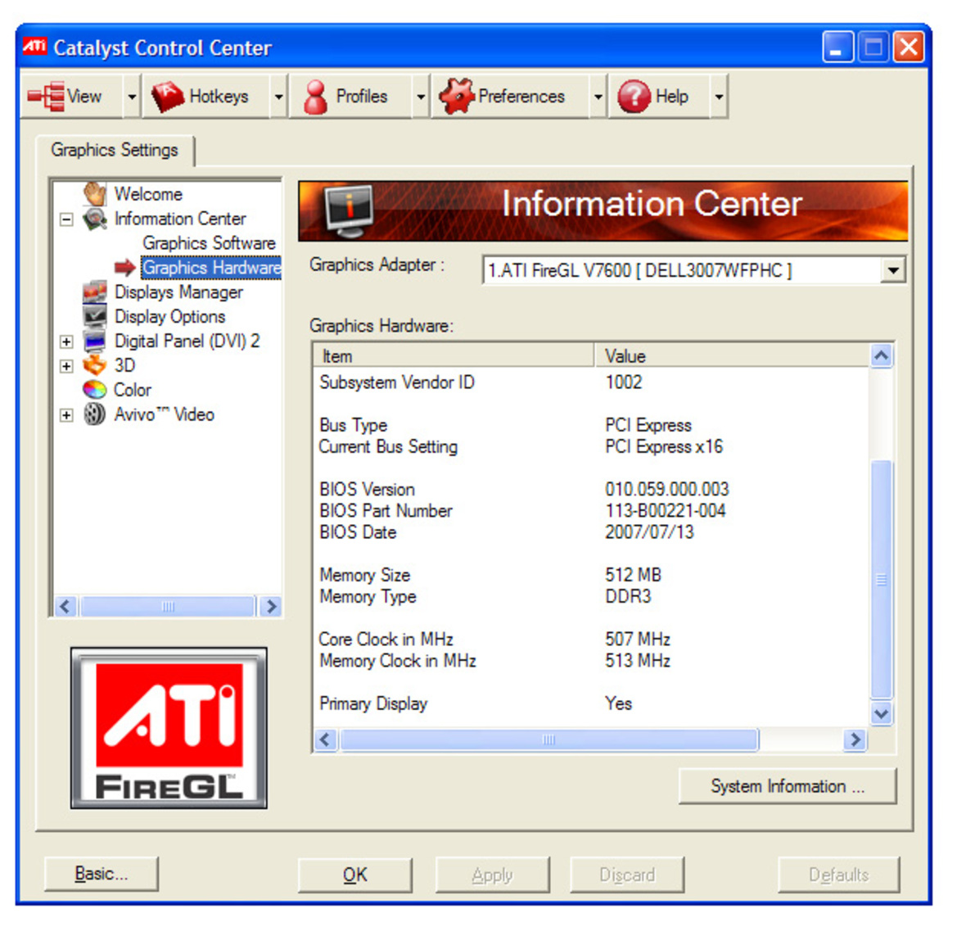Open the Hotkeys dropdown arrow
957x927 pixels.
[x=279, y=97]
